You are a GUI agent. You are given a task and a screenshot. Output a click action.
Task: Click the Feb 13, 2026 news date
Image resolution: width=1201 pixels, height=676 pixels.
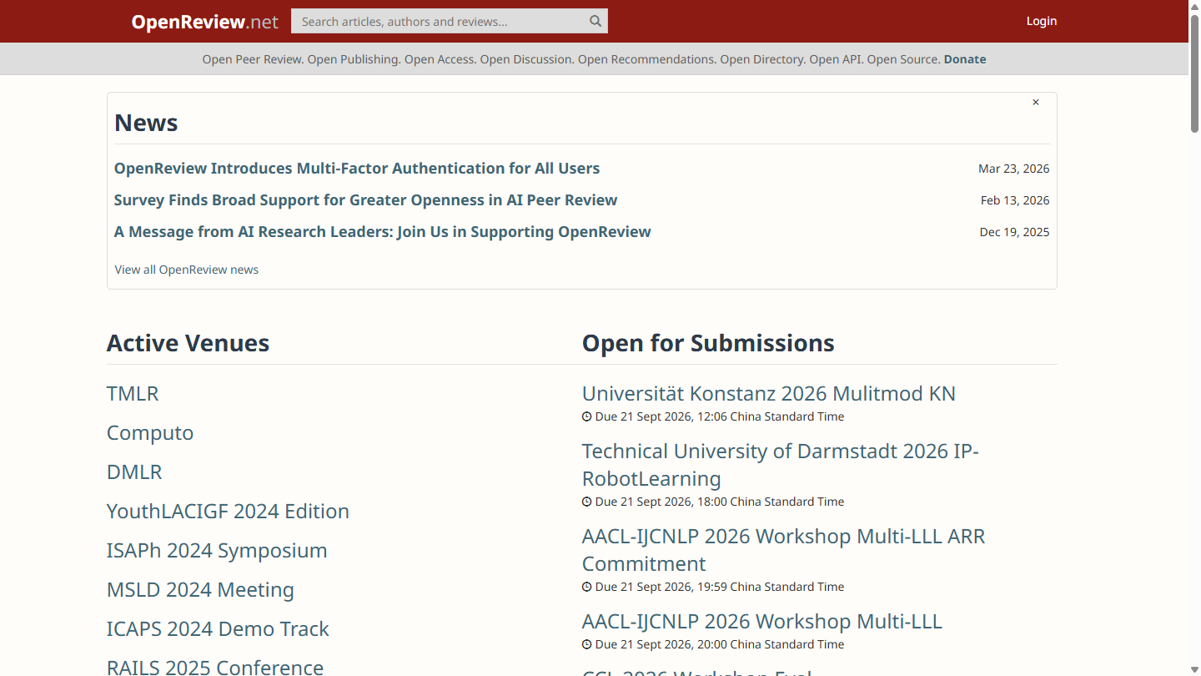coord(1015,200)
